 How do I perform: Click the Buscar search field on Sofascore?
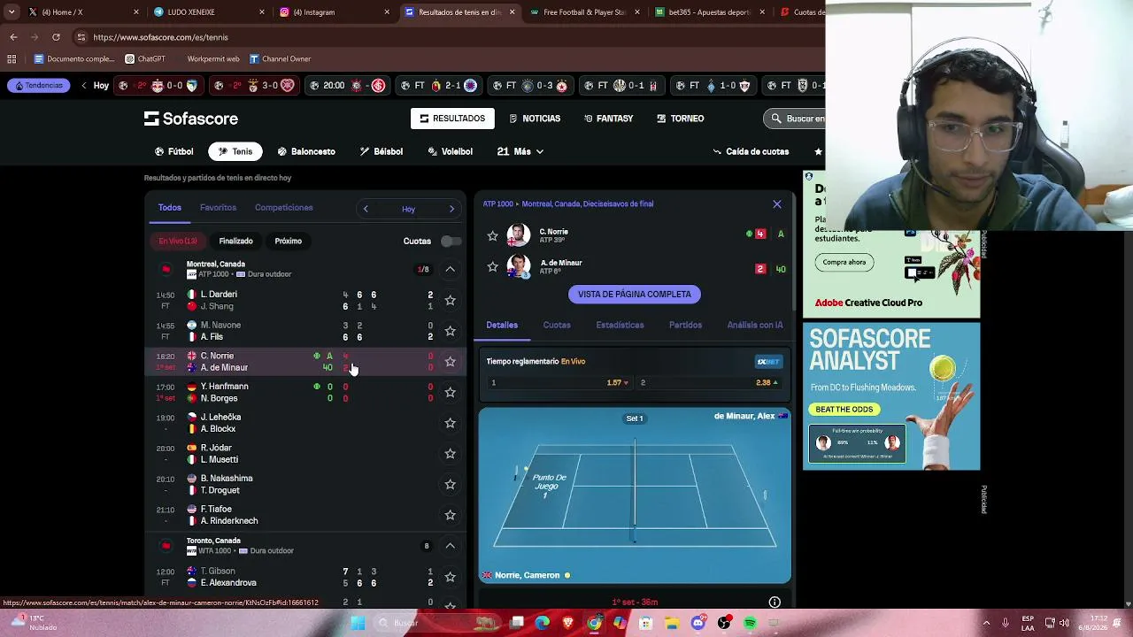coord(794,119)
